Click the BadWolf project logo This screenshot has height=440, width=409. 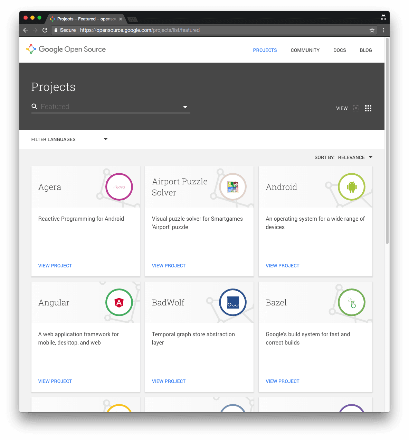click(233, 302)
